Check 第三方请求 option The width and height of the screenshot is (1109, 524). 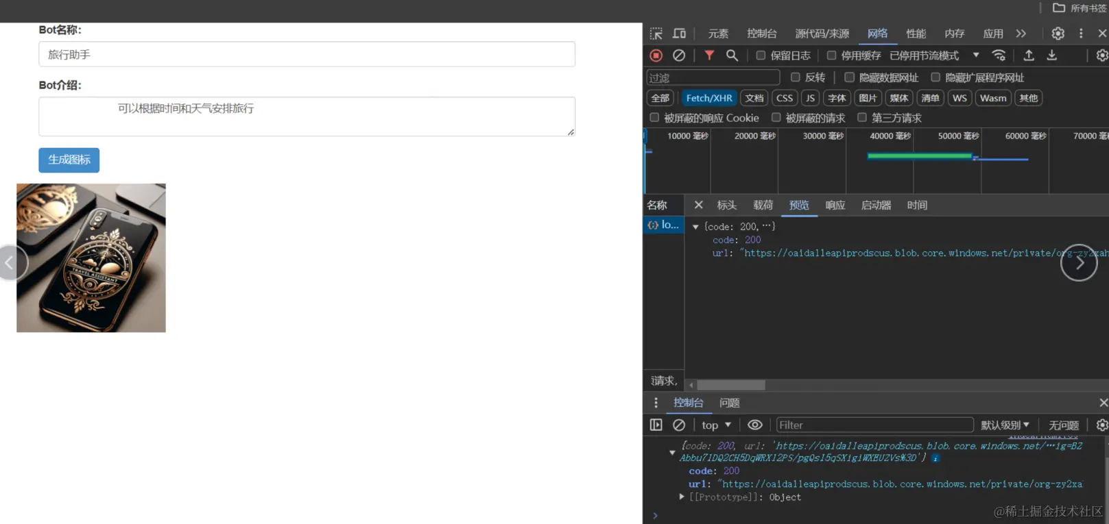[x=862, y=118]
